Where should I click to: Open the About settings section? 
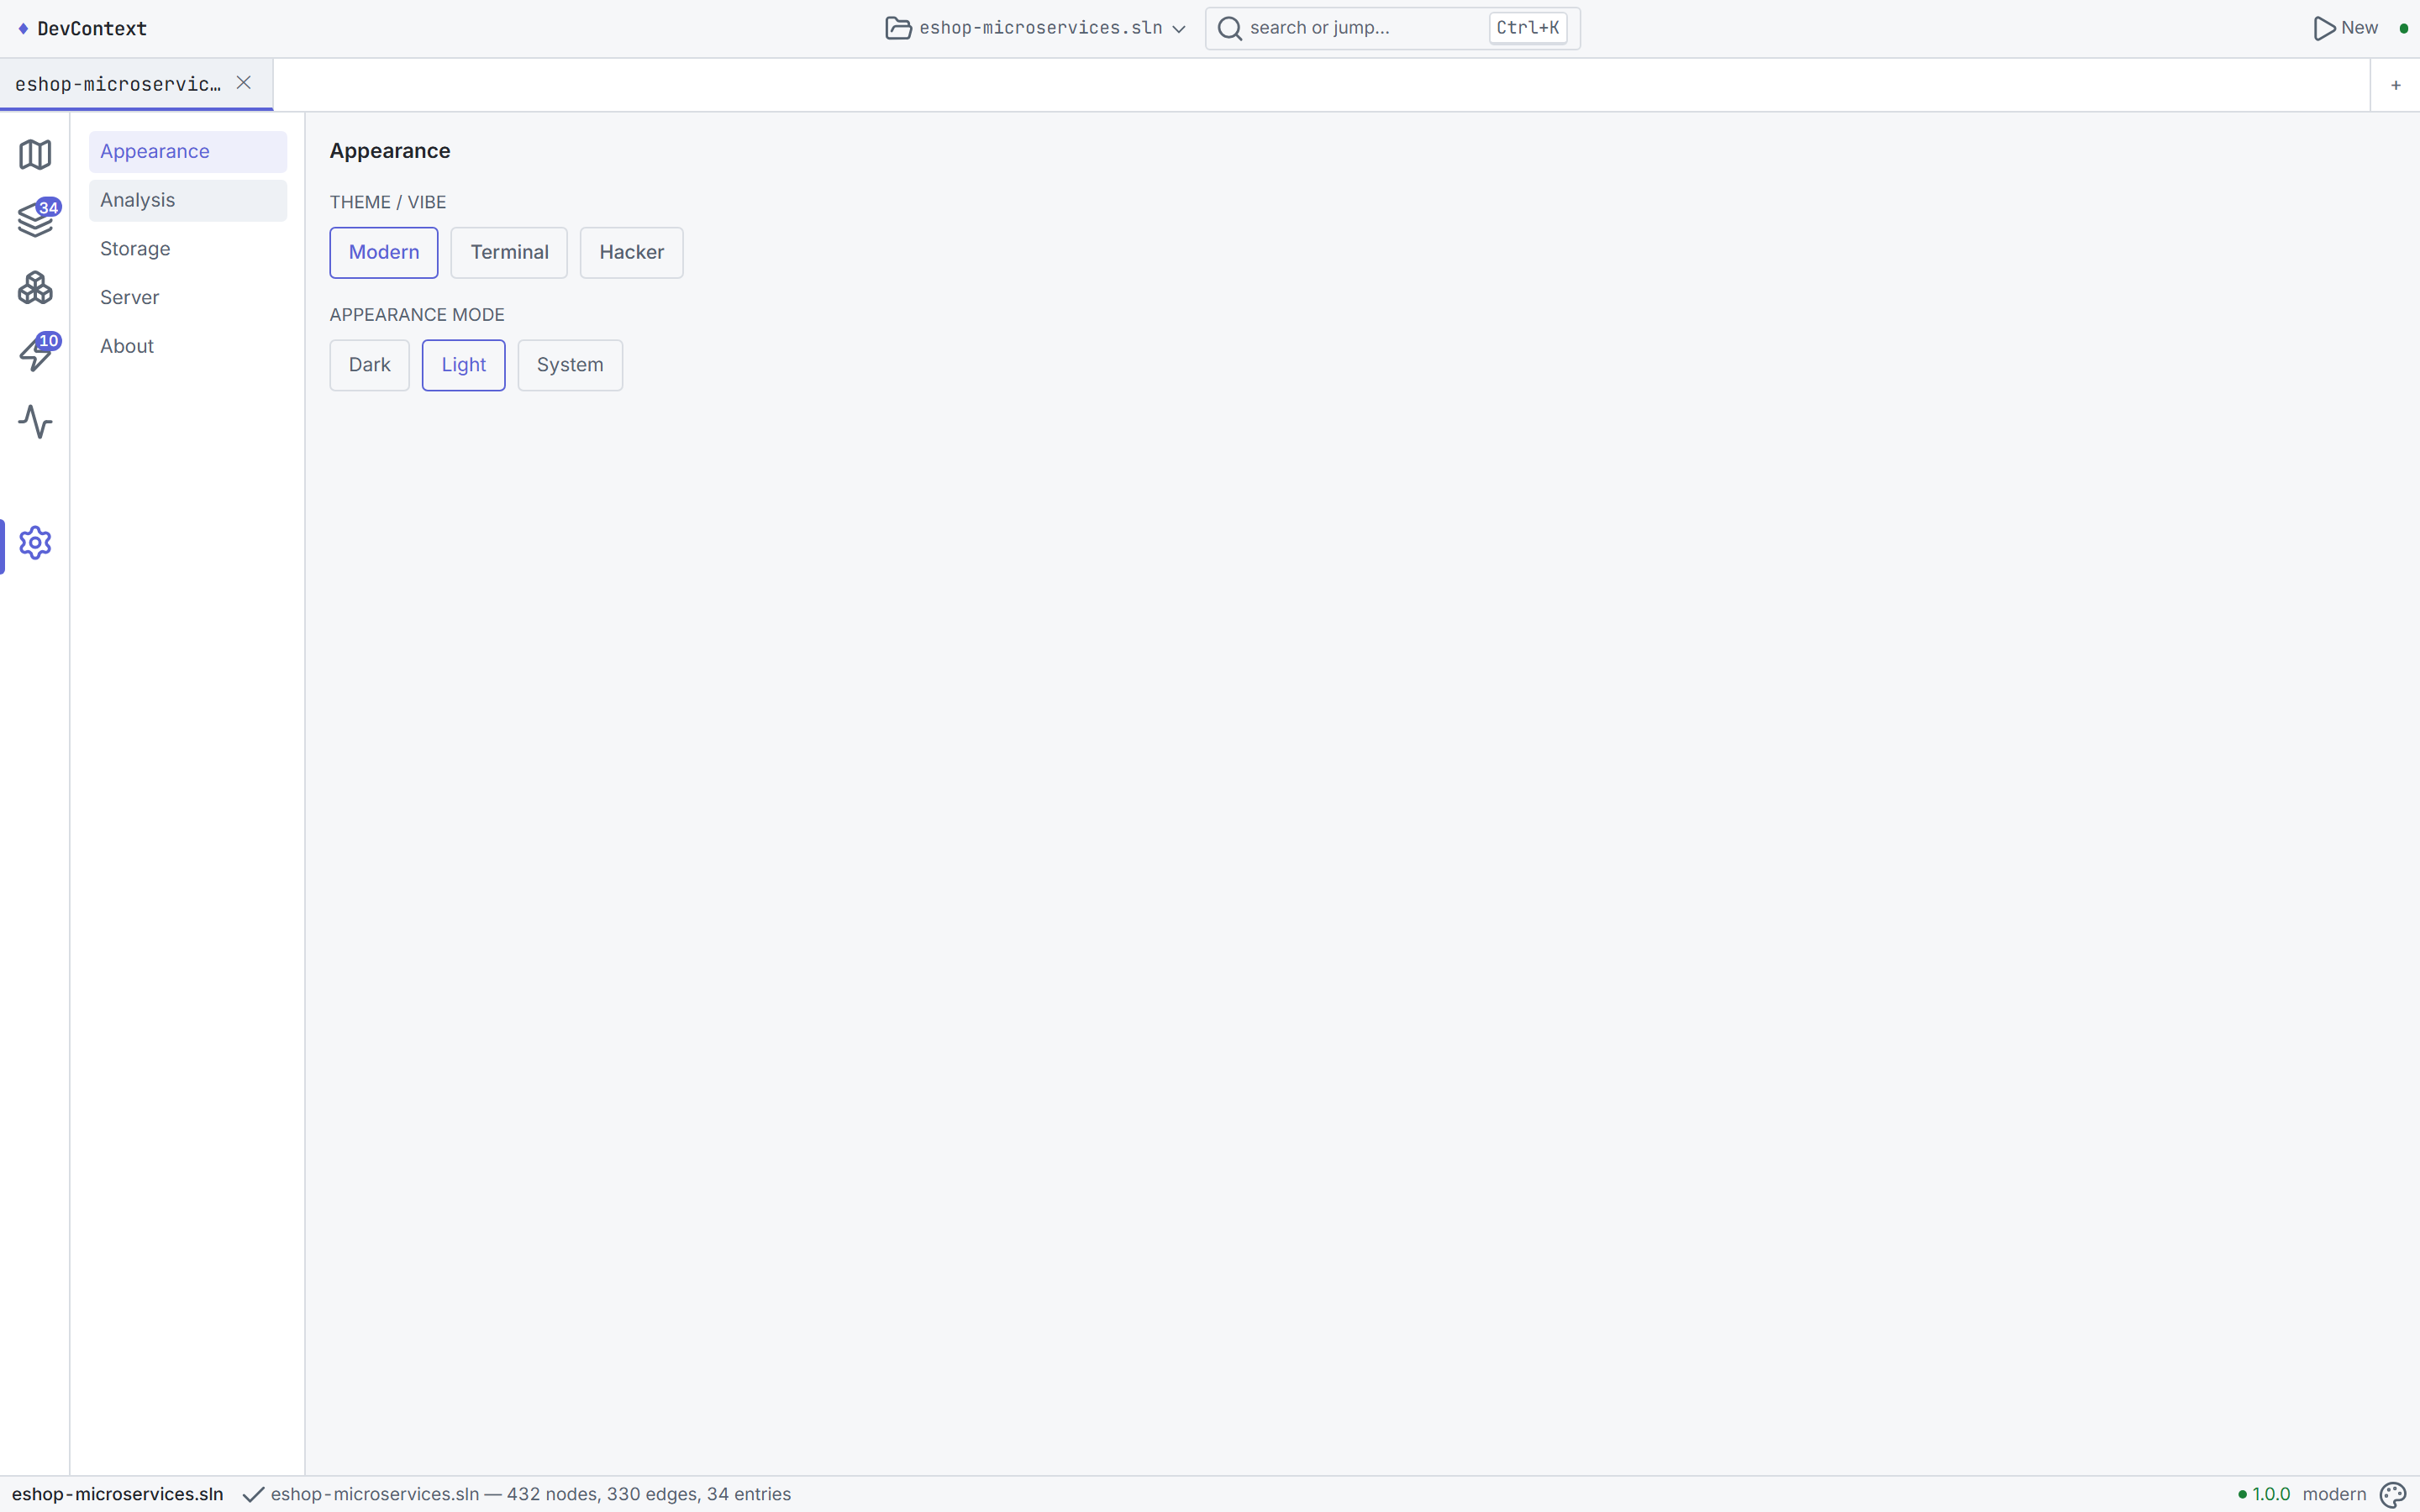coord(188,346)
